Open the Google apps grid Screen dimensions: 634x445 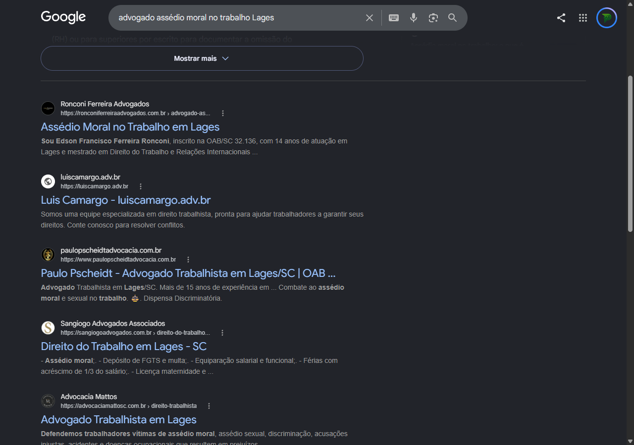coord(583,18)
